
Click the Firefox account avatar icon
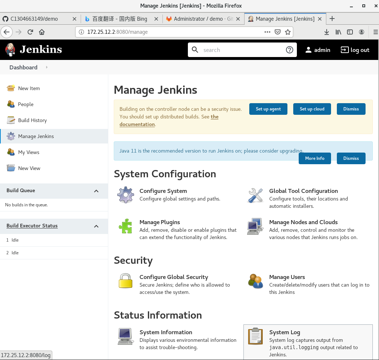(361, 32)
